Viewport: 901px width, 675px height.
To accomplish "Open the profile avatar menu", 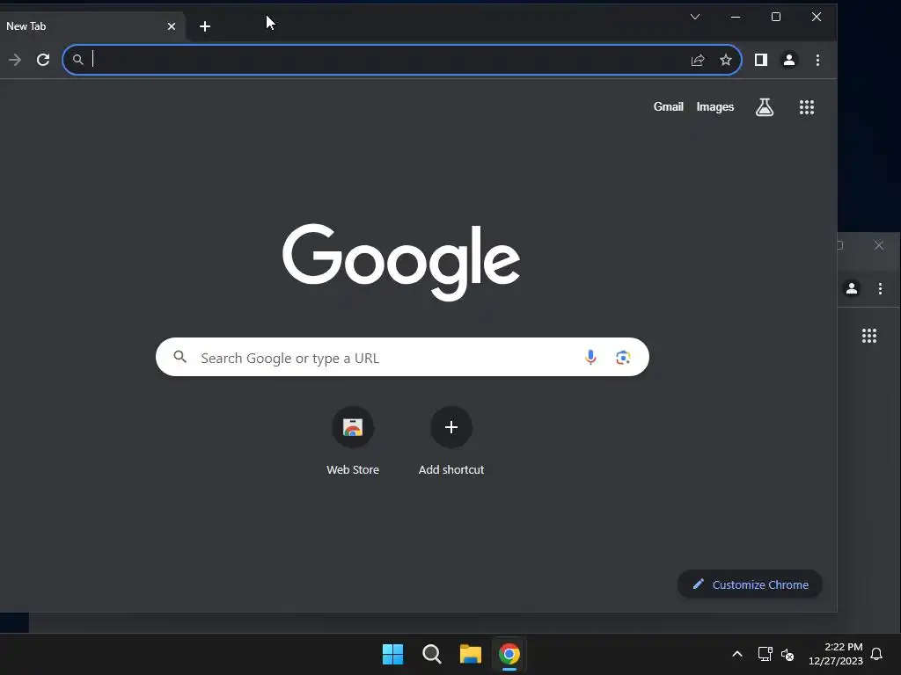I will [789, 60].
